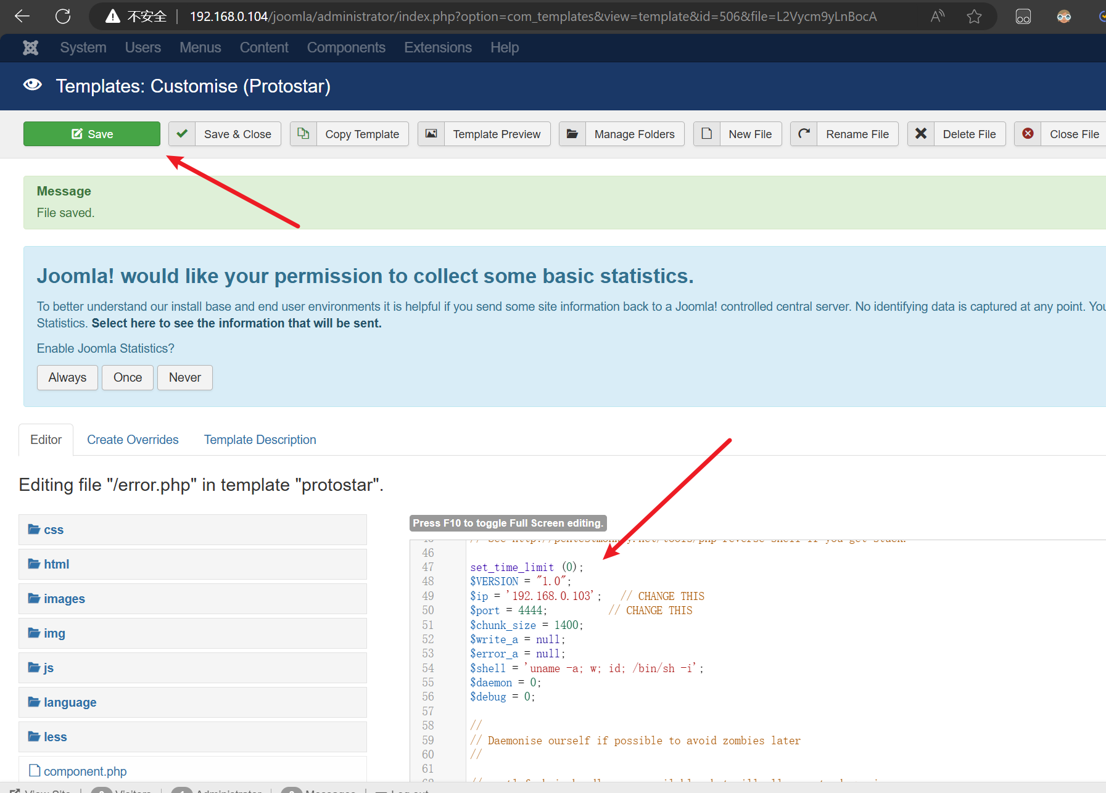
Task: Open the Components menu
Action: pos(346,47)
